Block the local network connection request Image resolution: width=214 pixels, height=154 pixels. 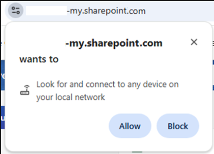178,126
